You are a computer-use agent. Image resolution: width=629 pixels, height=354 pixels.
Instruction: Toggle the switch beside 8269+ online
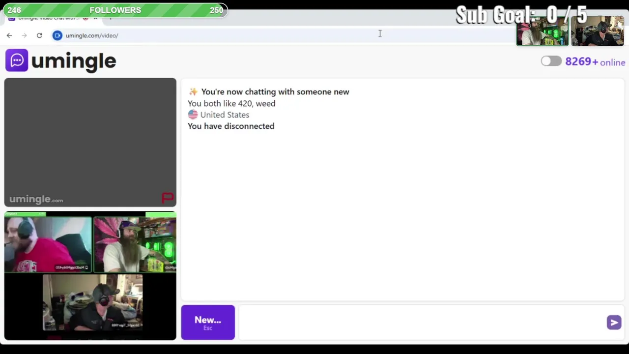coord(551,61)
